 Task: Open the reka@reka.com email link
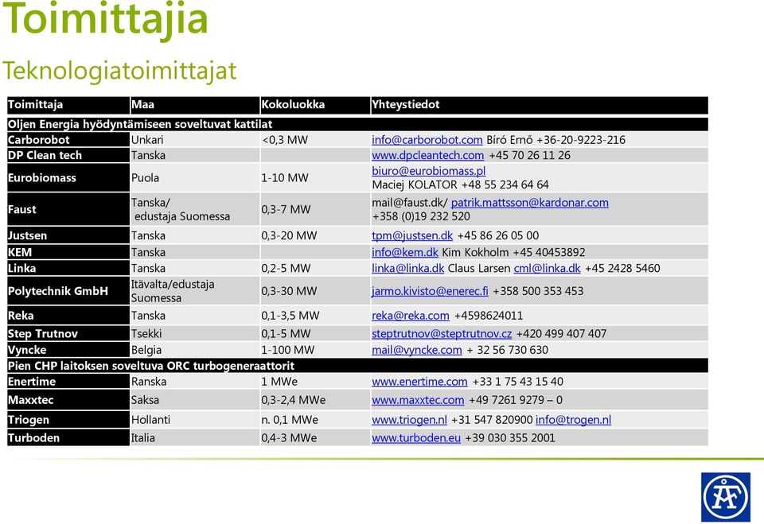411,316
